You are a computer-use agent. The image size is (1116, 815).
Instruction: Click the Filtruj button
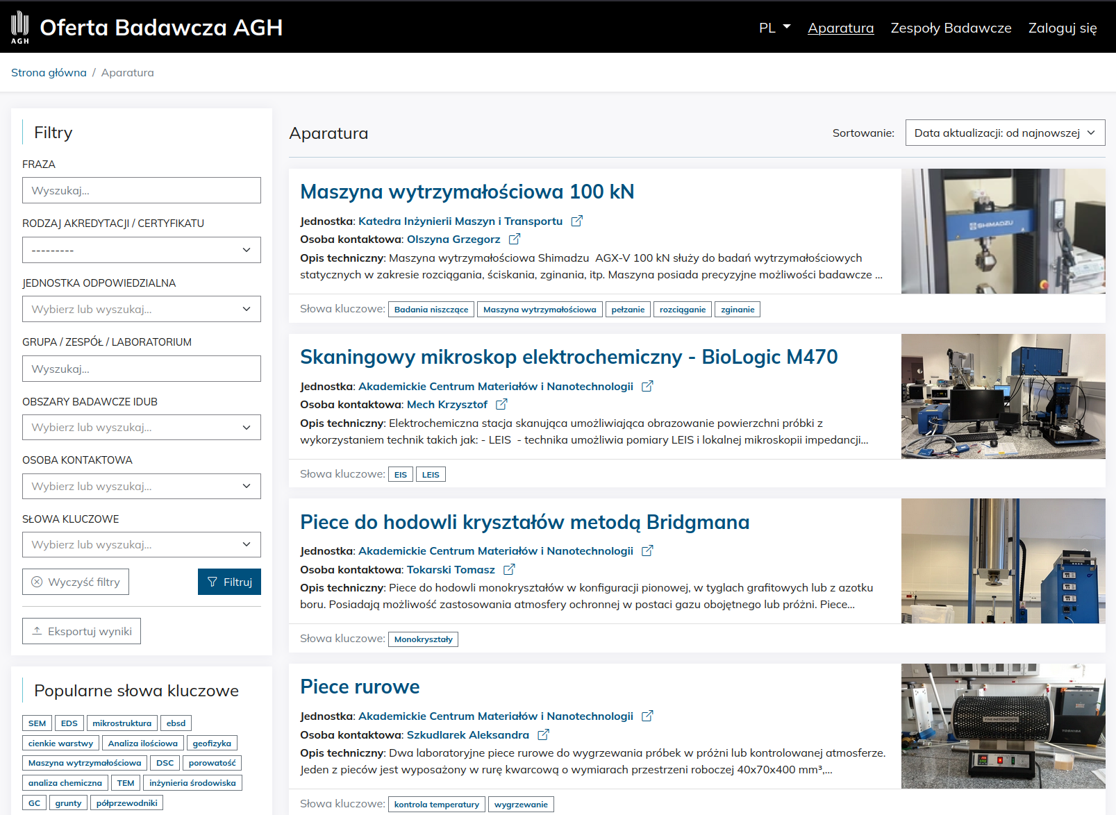tap(229, 582)
